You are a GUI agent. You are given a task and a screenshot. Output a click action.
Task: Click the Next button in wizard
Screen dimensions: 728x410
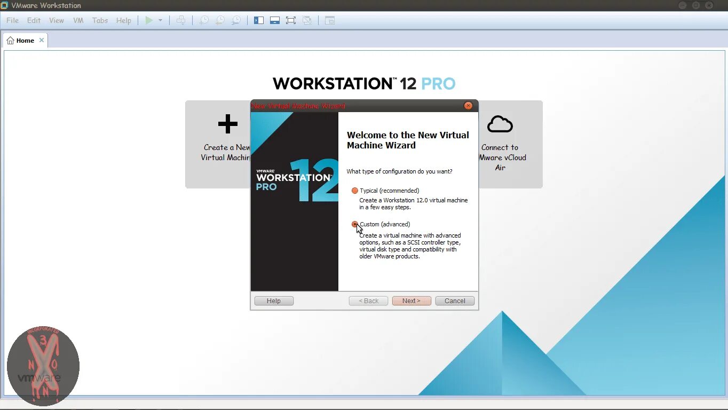coord(412,301)
